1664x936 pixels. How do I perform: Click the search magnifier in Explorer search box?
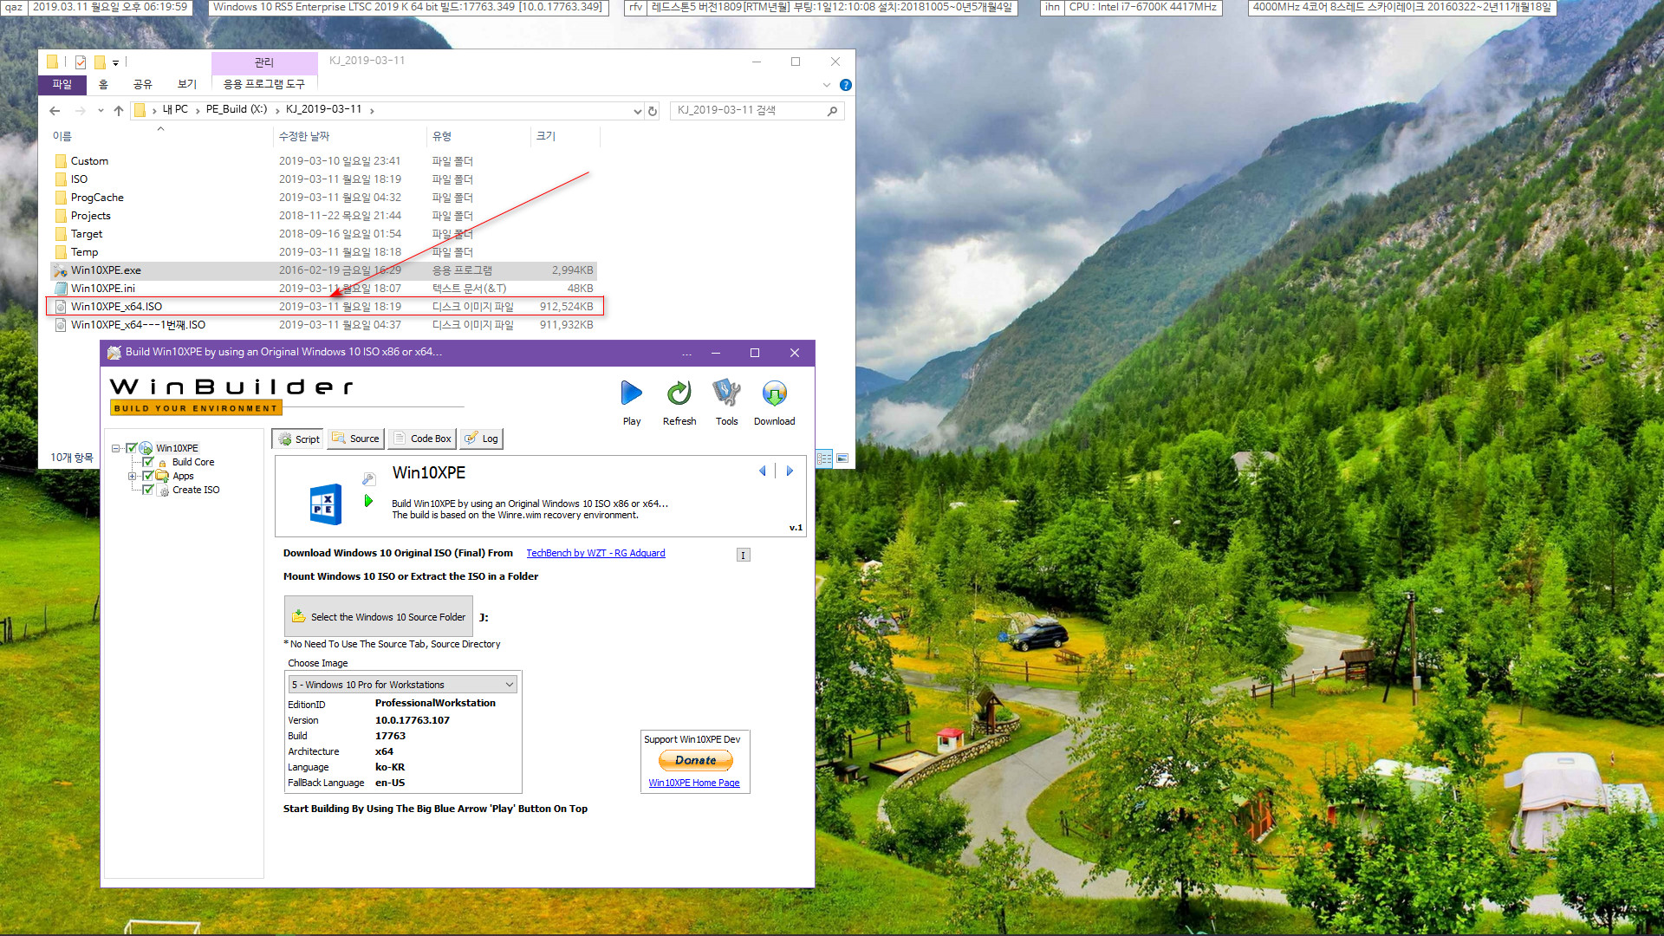832,111
